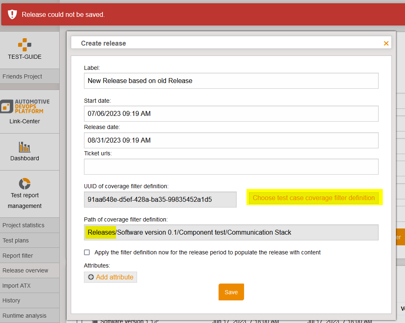Screen dimensions: 405x323
Task: Click the Release date field
Action: 231,141
